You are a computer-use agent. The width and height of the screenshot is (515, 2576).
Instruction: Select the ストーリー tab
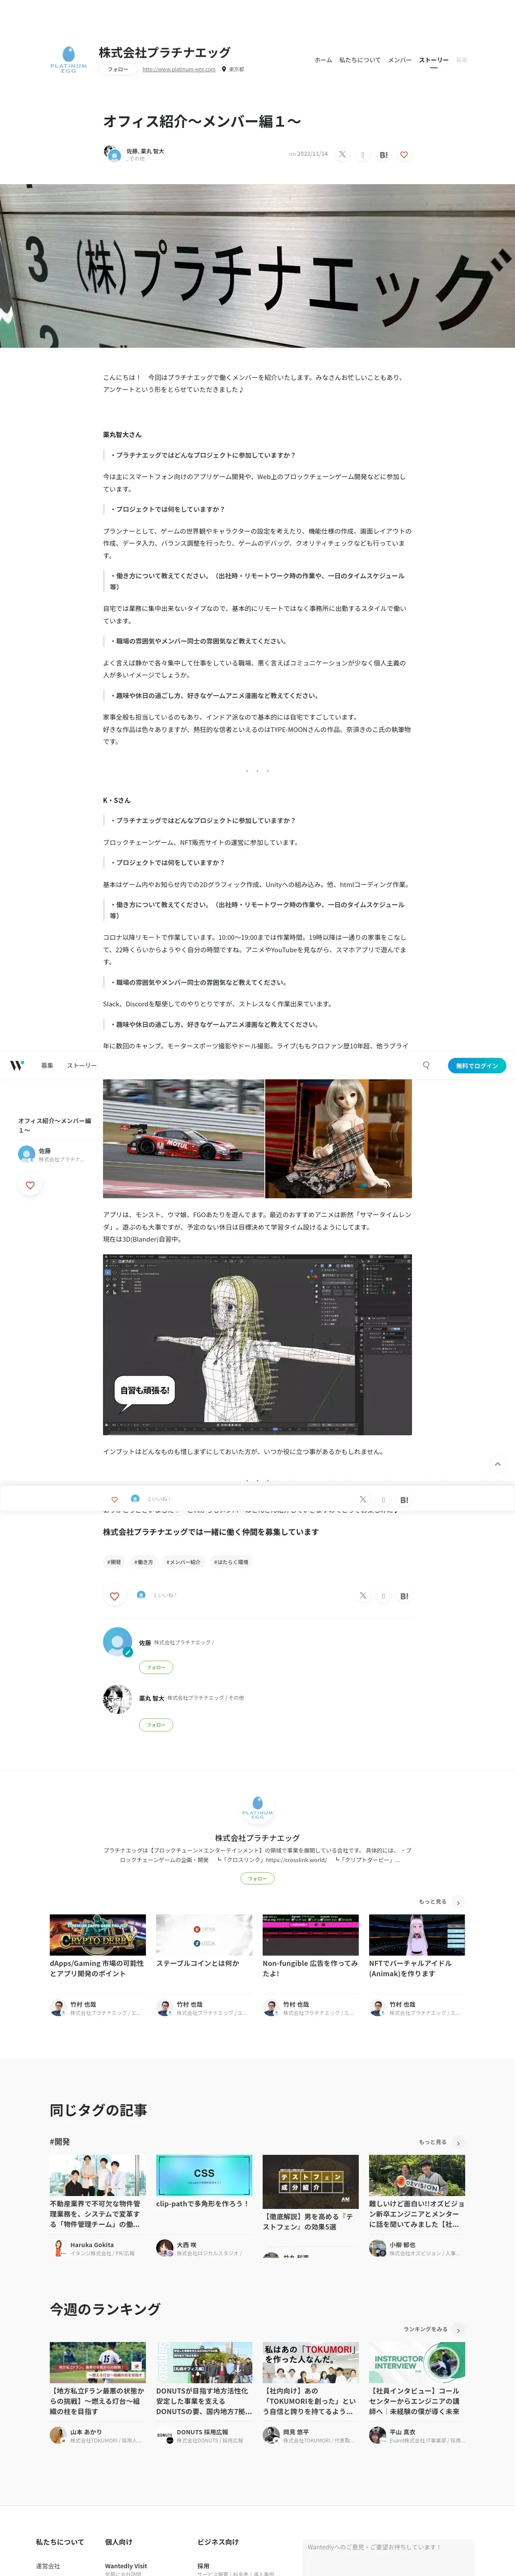(434, 60)
